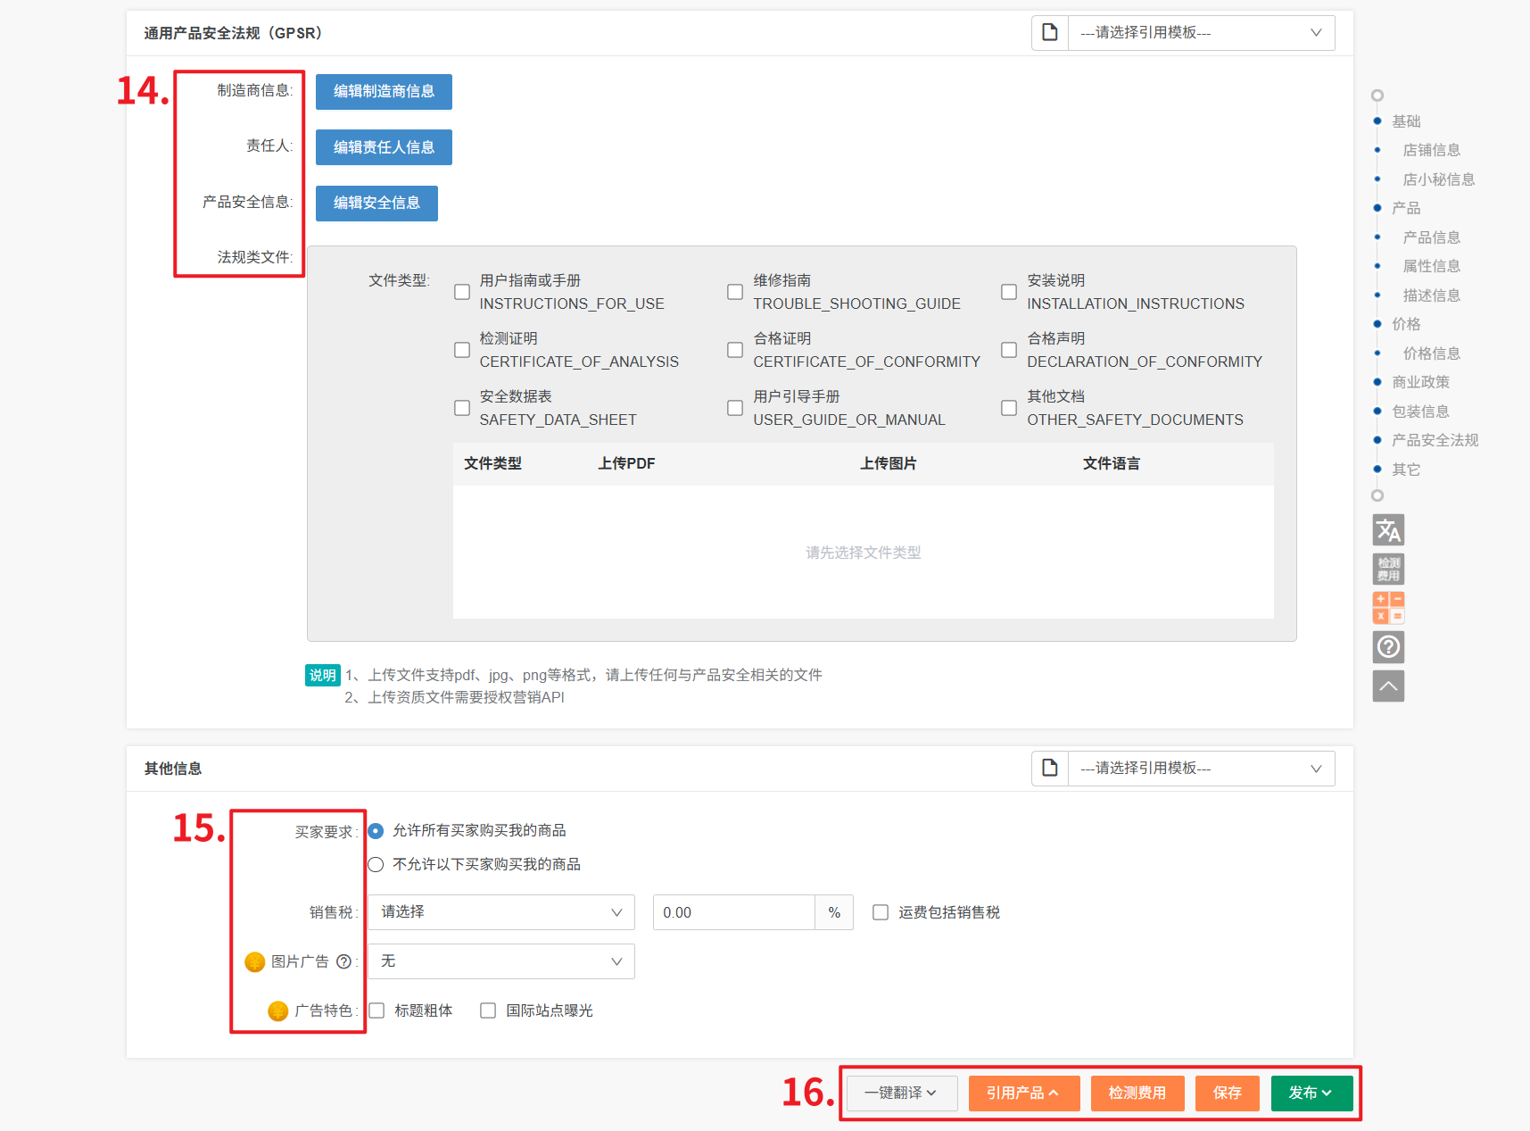Click the template document icon in GPSR header
The height and width of the screenshot is (1131, 1530).
pyautogui.click(x=1050, y=33)
